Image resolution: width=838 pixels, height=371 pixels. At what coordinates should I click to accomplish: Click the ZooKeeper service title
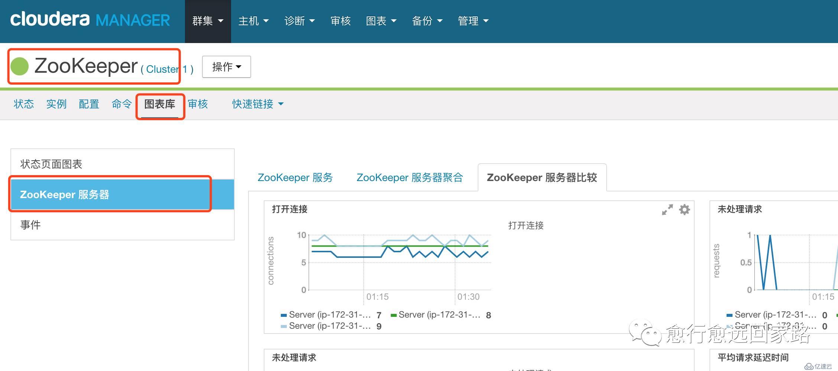click(x=86, y=66)
